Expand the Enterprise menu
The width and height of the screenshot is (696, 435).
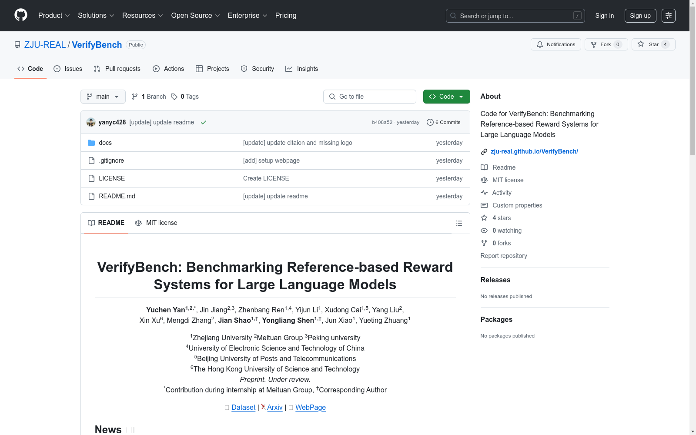(x=248, y=16)
